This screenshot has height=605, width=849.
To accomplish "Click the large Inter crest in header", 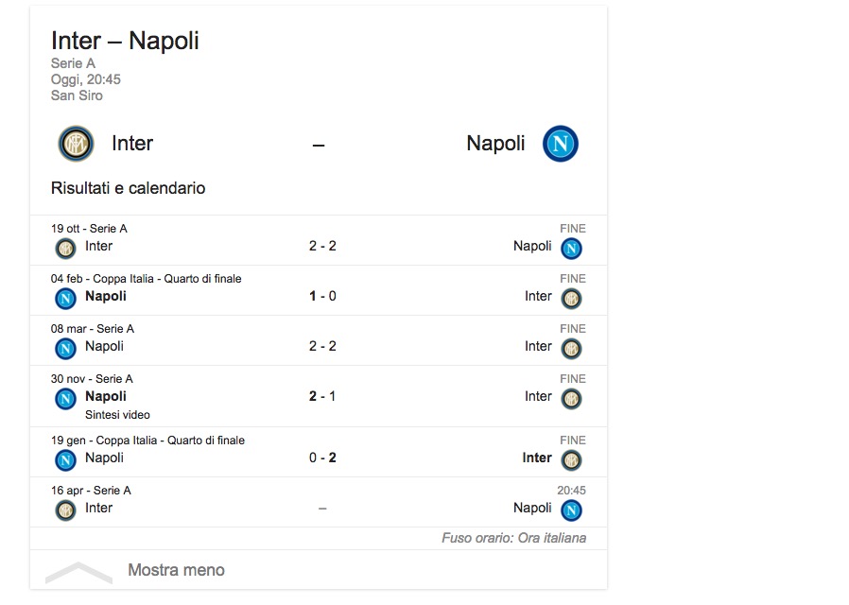I will [76, 144].
